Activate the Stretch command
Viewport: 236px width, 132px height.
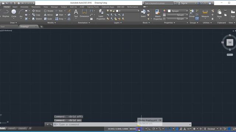[x=37, y=19]
